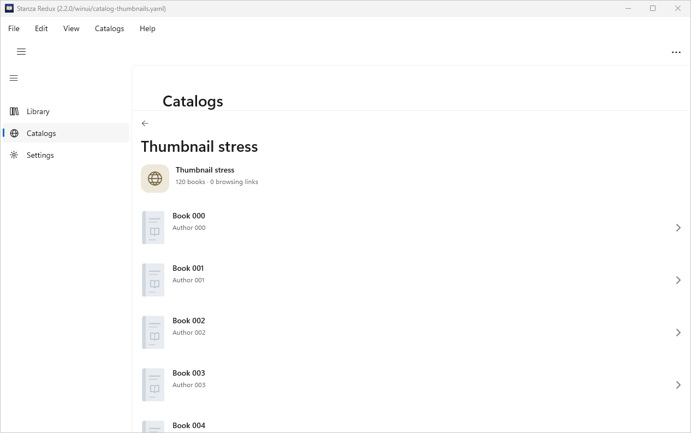Click the back arrow above Thumbnail stress
The width and height of the screenshot is (691, 433).
145,123
